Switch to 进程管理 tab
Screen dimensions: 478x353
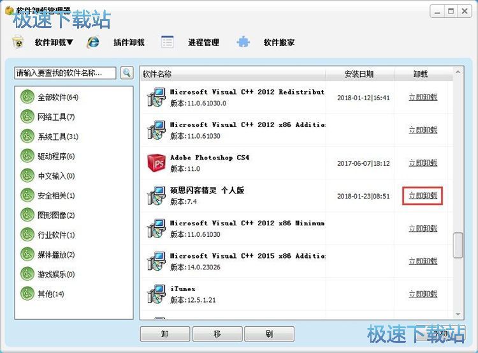pyautogui.click(x=203, y=42)
